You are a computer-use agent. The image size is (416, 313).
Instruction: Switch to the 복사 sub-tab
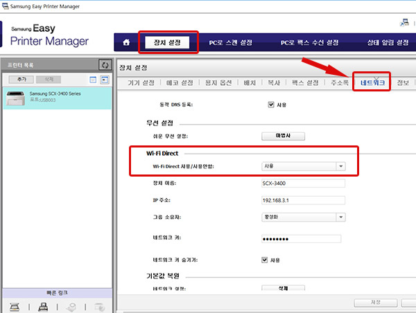pyautogui.click(x=274, y=83)
